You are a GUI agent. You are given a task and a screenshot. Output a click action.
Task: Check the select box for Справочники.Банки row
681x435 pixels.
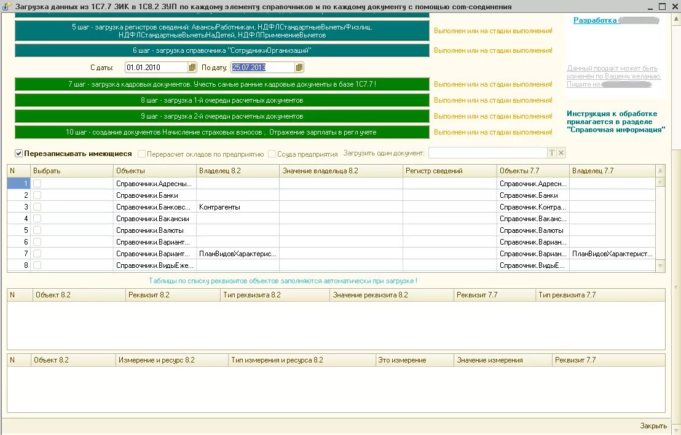point(37,195)
